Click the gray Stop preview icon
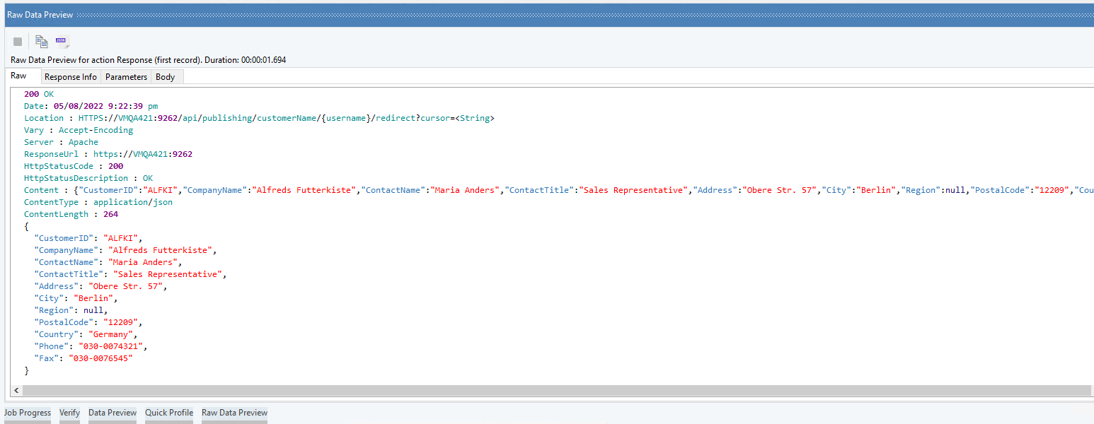 (x=18, y=42)
